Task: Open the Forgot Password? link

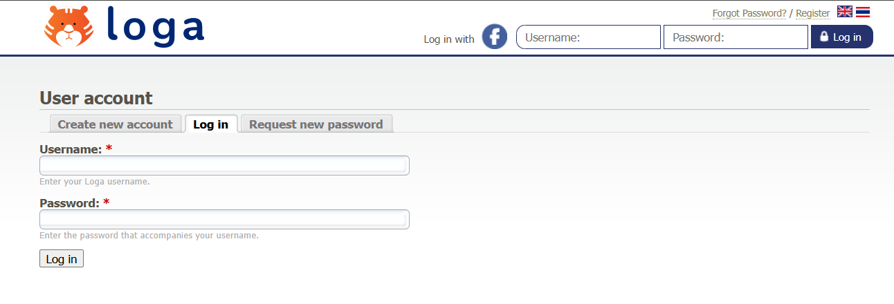Action: pyautogui.click(x=749, y=13)
